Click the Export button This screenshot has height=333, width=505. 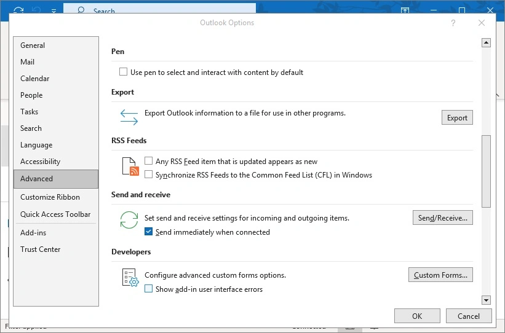(457, 118)
